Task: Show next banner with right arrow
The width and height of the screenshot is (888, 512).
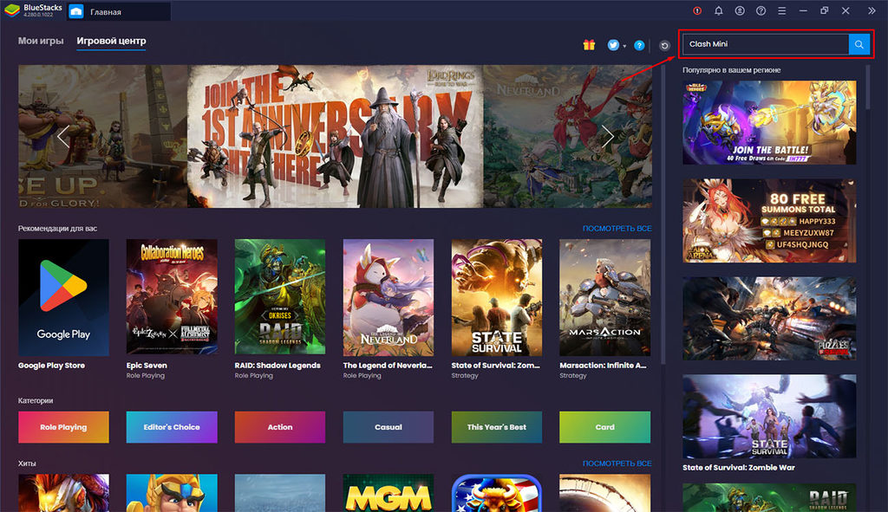Action: tap(608, 136)
